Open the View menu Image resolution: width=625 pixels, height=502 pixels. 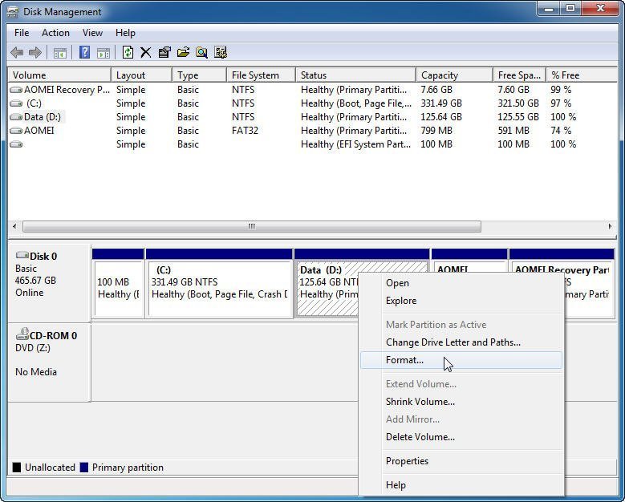[92, 33]
